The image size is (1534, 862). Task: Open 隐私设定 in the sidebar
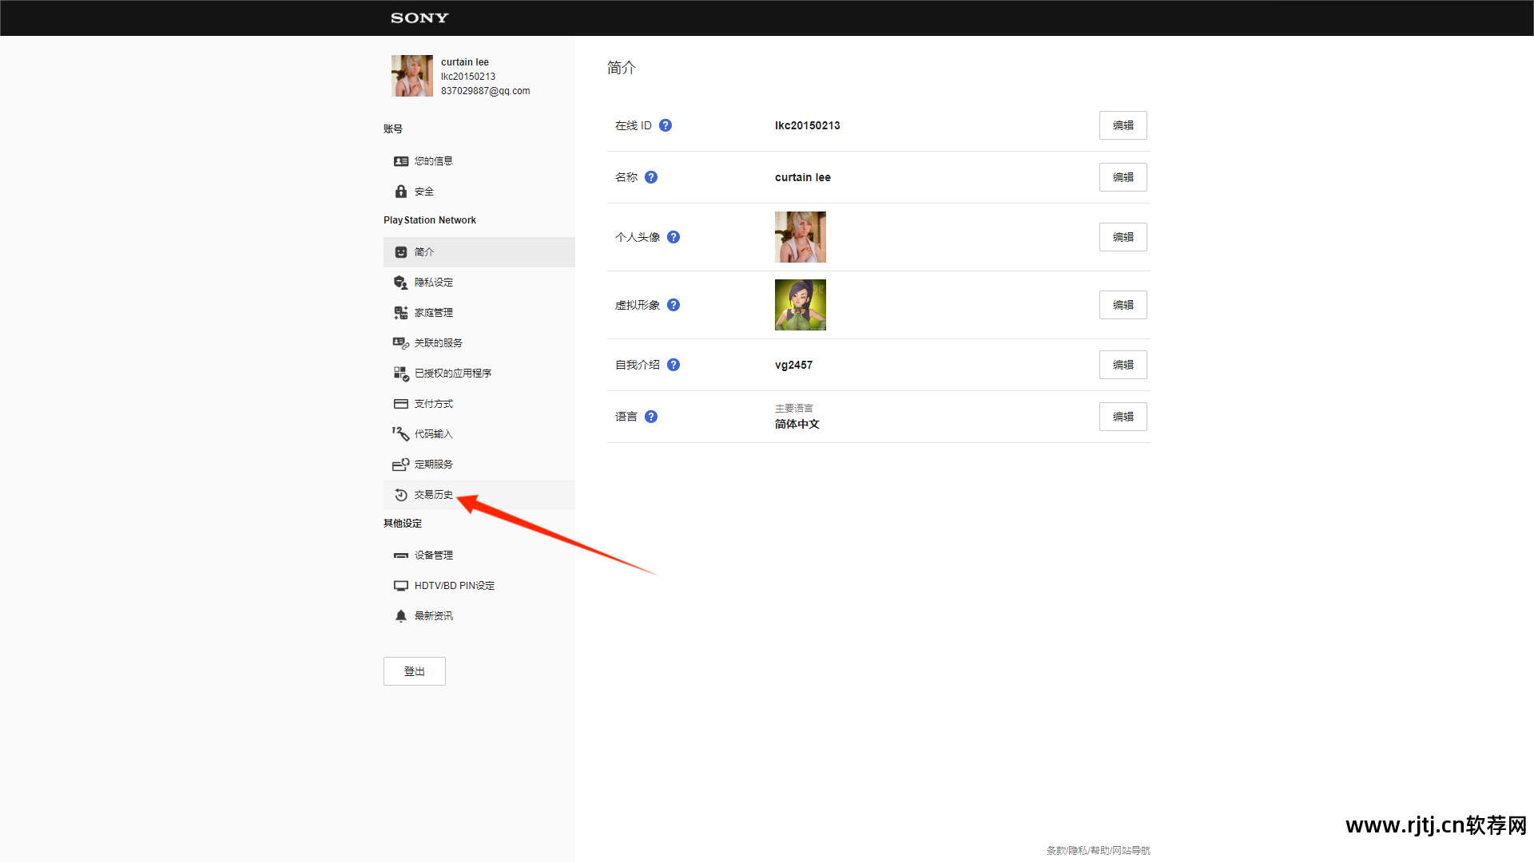(433, 283)
